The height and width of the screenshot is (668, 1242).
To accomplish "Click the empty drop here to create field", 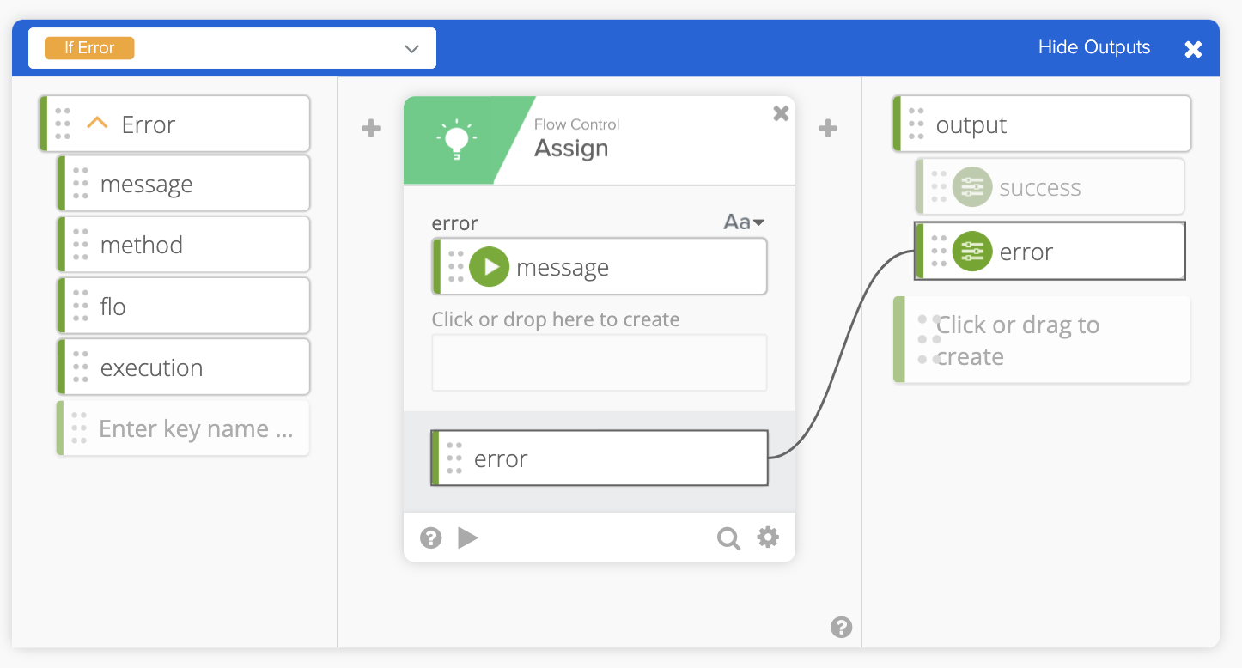I will pos(599,362).
